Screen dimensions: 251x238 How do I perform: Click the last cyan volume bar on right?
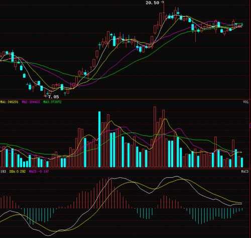pos(242,162)
